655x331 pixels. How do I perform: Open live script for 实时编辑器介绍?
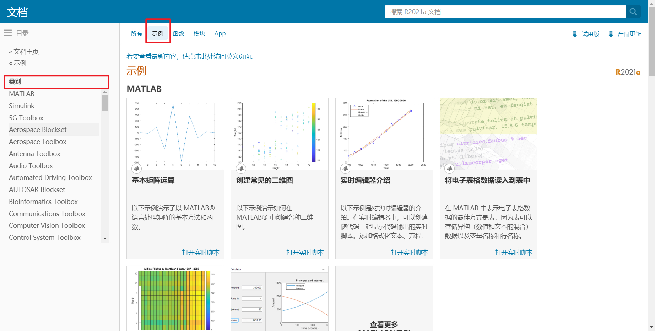coord(410,253)
